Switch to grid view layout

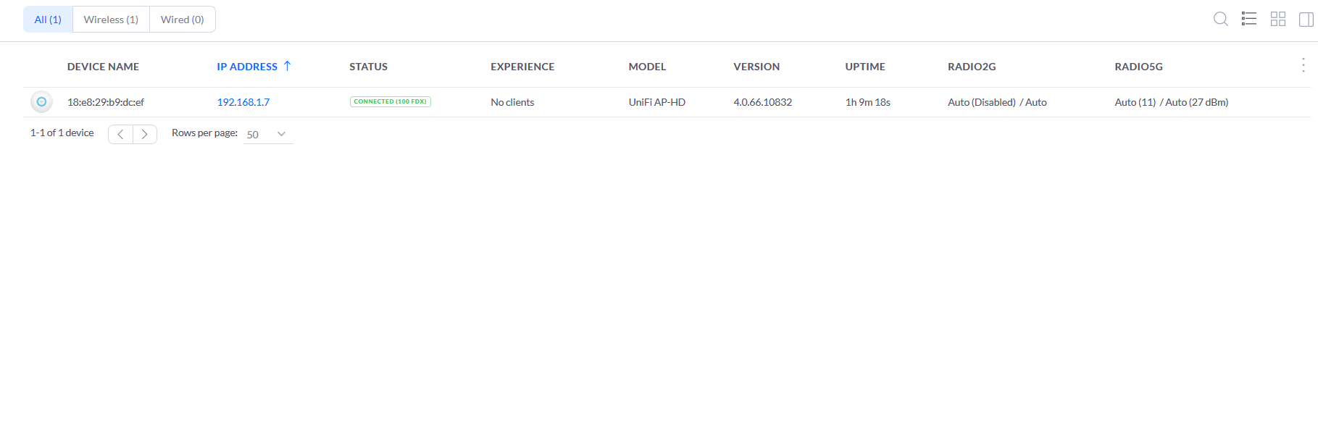click(1278, 19)
